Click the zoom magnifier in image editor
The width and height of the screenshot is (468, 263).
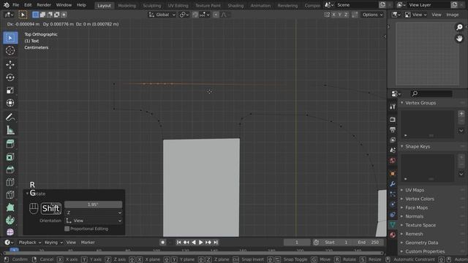pos(459,27)
